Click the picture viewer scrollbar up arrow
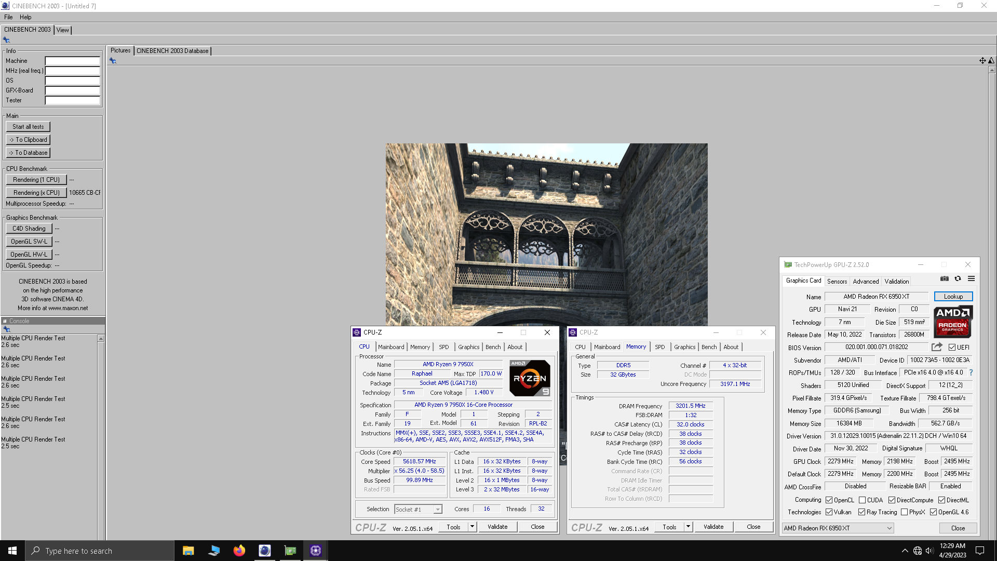The height and width of the screenshot is (561, 997). click(x=992, y=70)
